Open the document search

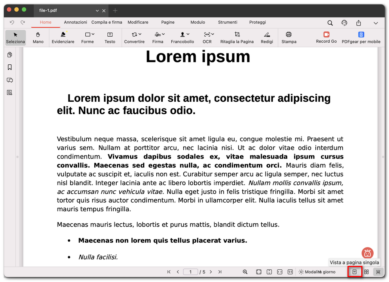pos(330,22)
